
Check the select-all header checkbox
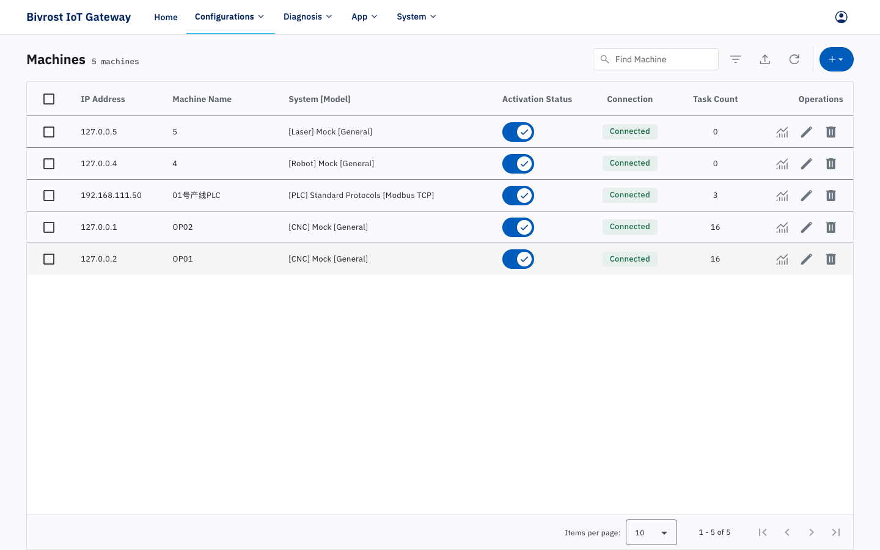(49, 99)
